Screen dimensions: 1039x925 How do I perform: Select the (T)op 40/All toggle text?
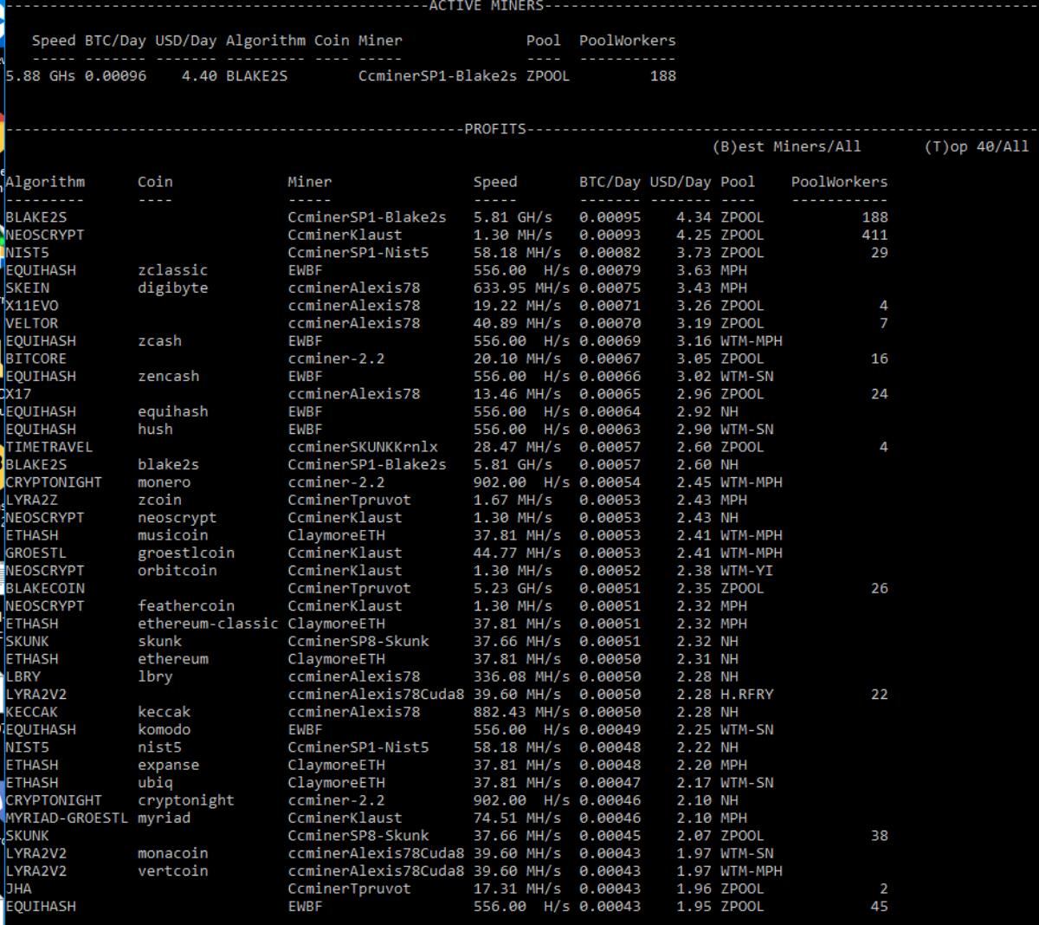pyautogui.click(x=977, y=146)
